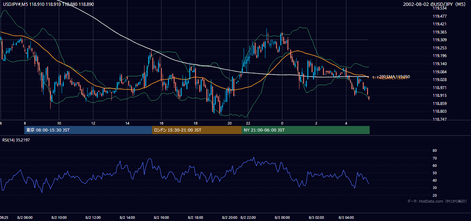Click price axis label 118.971
Image resolution: width=471 pixels, height=221 pixels.
pyautogui.click(x=440, y=88)
